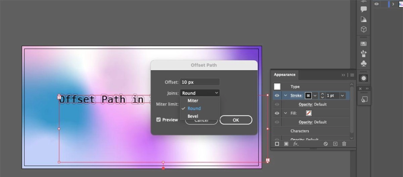Image resolution: width=403 pixels, height=177 pixels.
Task: Click the white Type thumbnail swatch
Action: tap(277, 86)
